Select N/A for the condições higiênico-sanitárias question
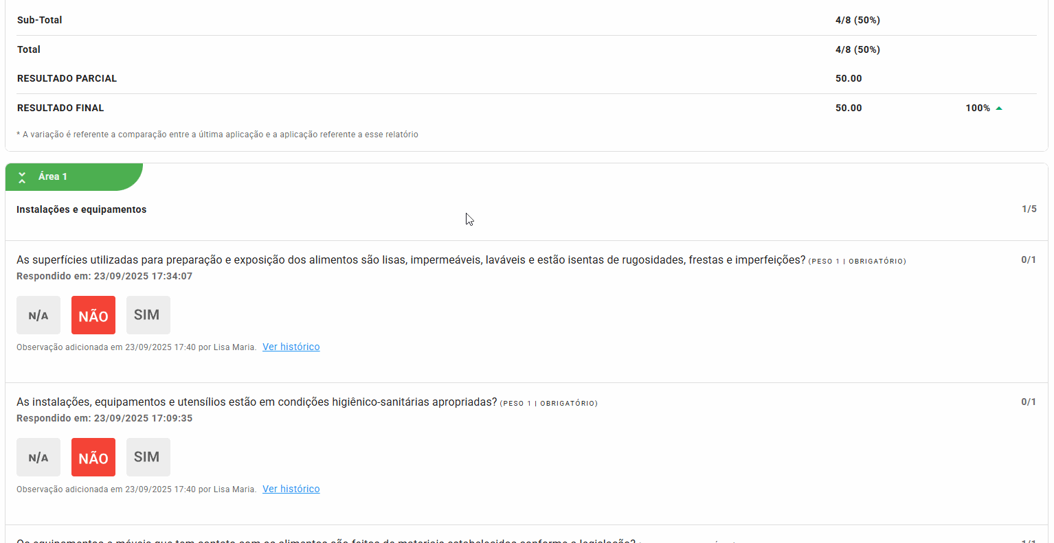The image size is (1054, 543). (x=38, y=457)
